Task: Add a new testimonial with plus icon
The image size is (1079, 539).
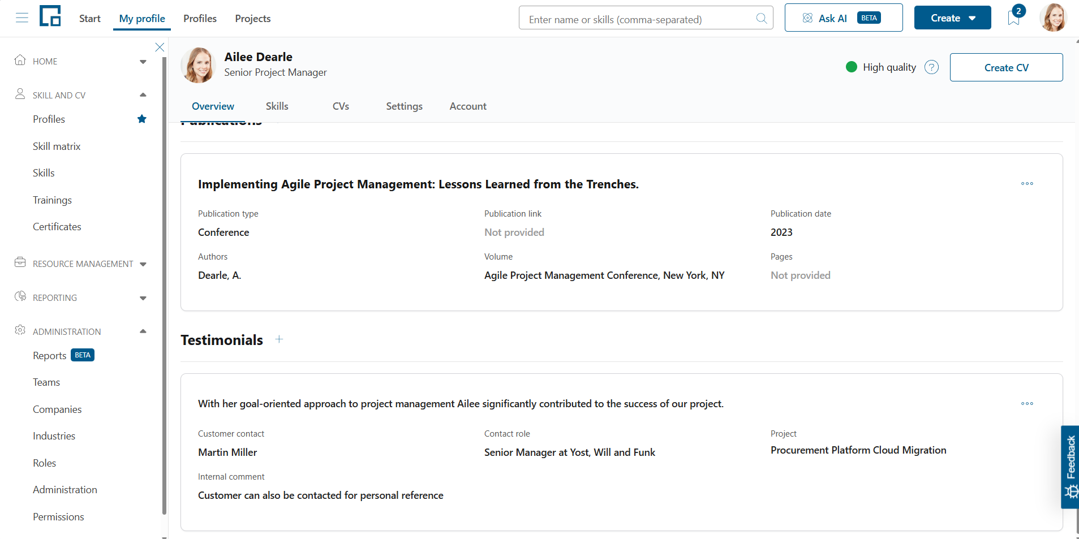Action: point(279,339)
